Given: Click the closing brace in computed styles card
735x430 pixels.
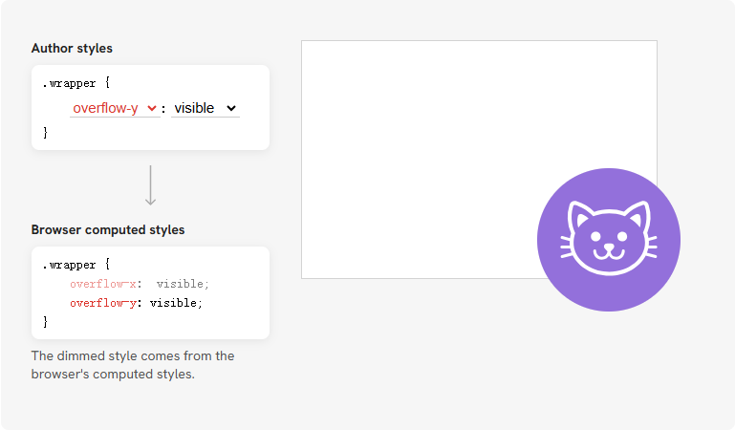Looking at the screenshot, I should [45, 322].
